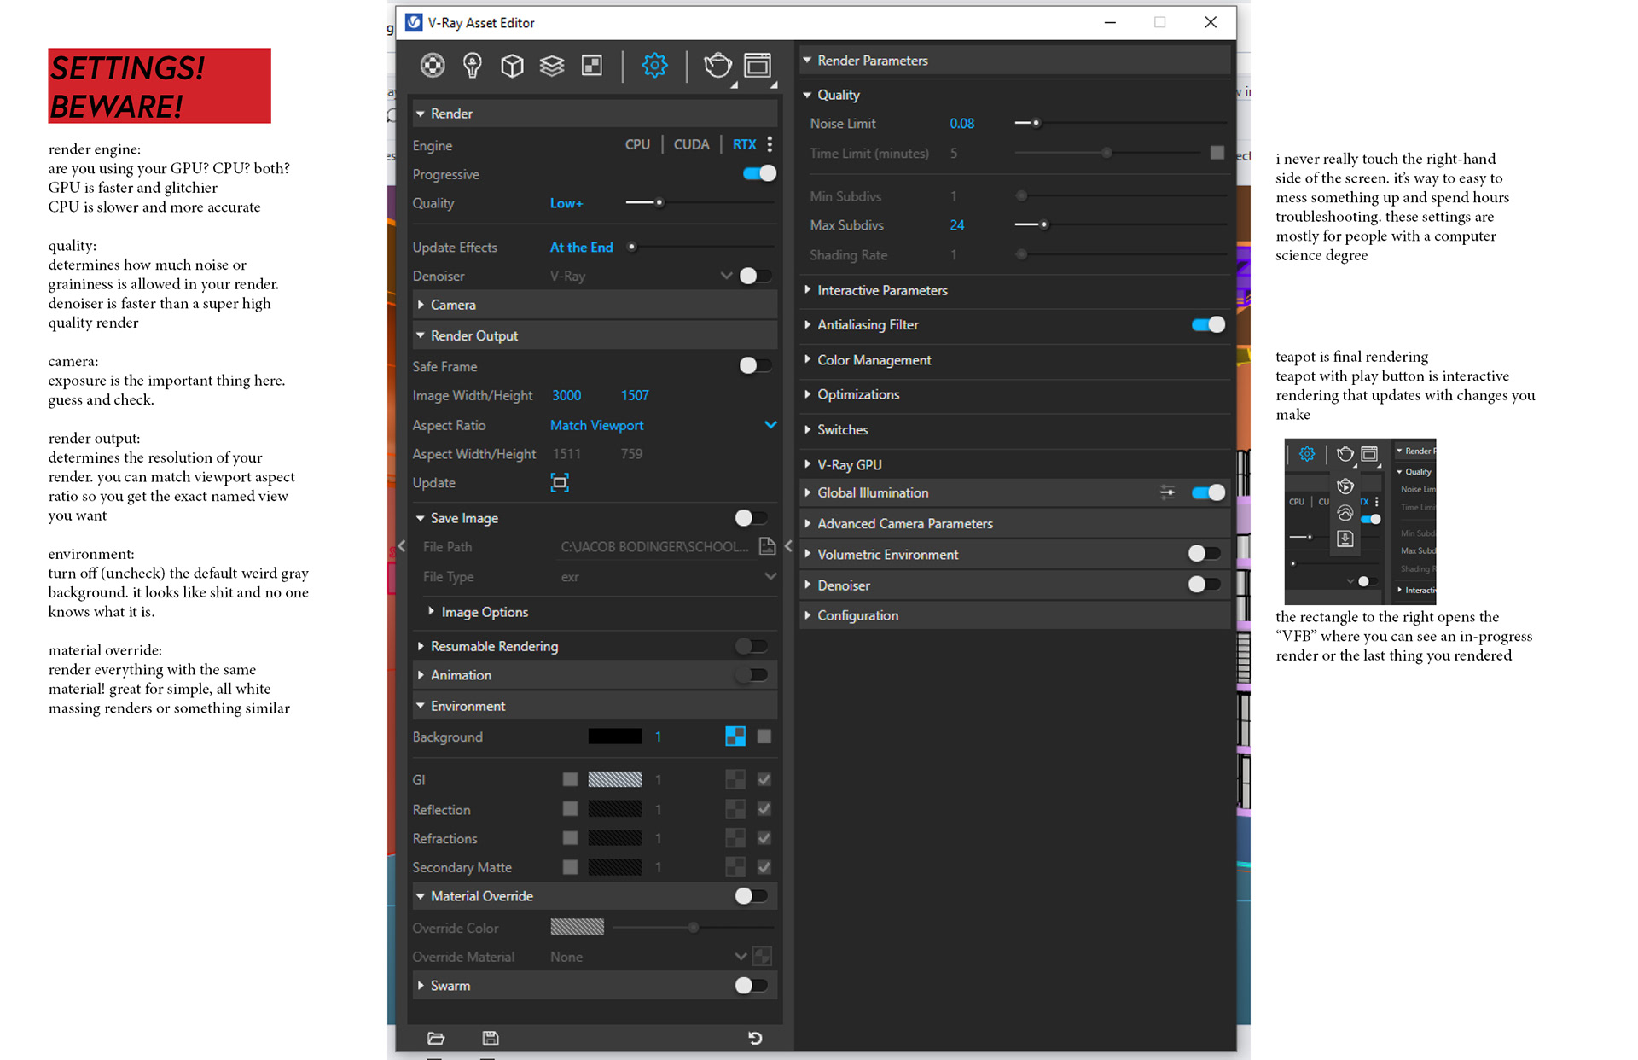This screenshot has width=1638, height=1060.
Task: Select the CPU engine option
Action: tap(637, 145)
